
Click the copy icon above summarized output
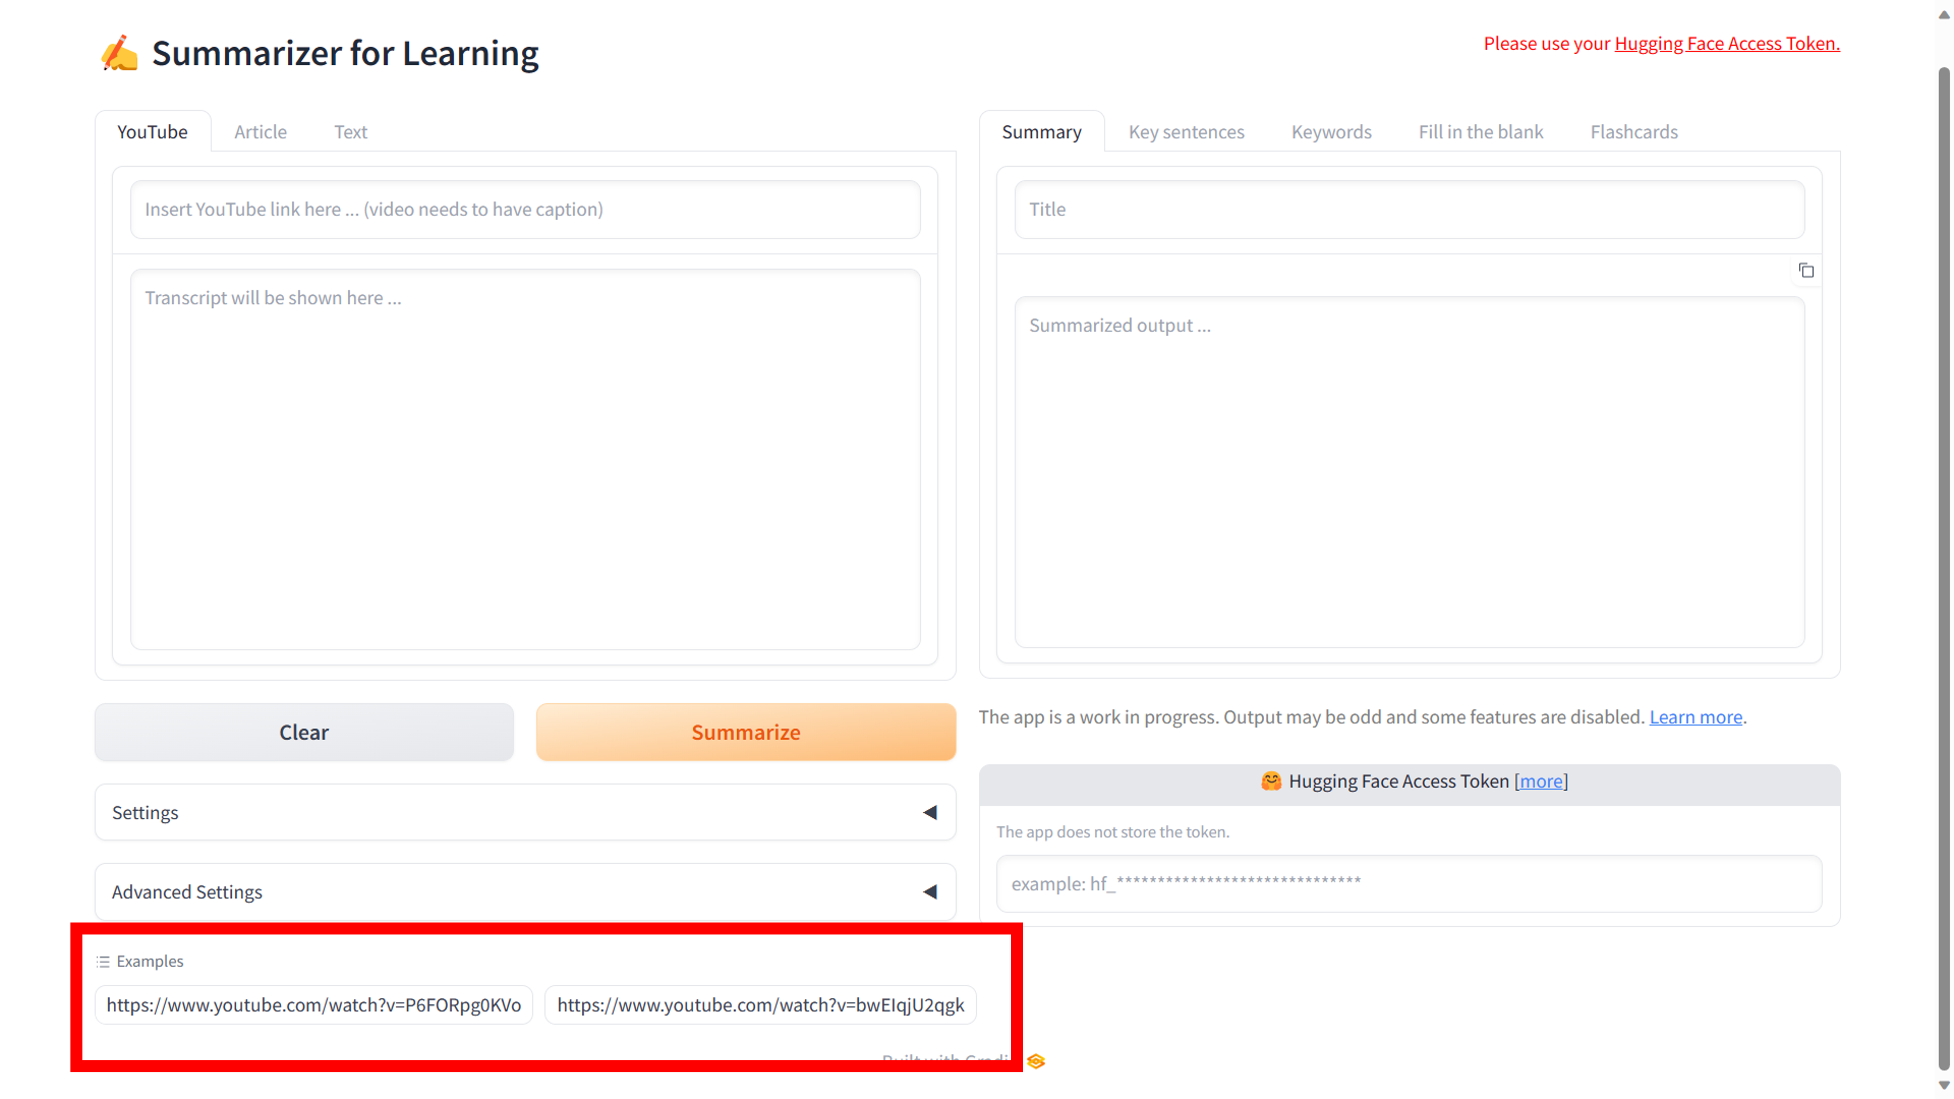[x=1806, y=271]
